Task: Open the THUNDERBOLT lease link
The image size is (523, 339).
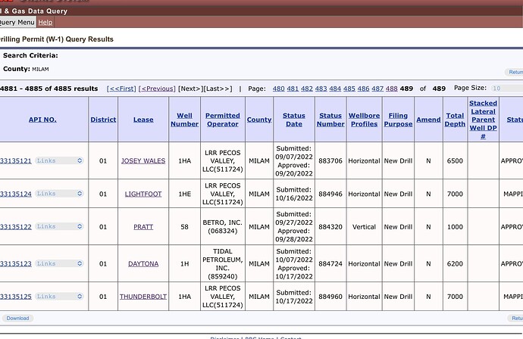Action: pyautogui.click(x=143, y=297)
